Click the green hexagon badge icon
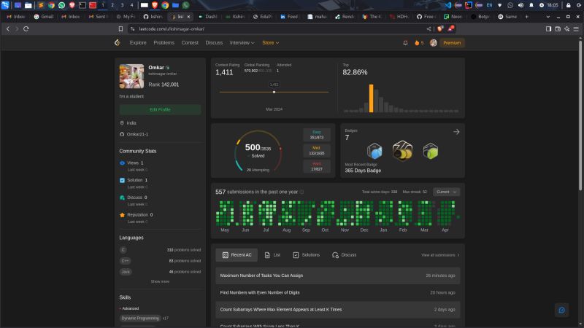 431,151
